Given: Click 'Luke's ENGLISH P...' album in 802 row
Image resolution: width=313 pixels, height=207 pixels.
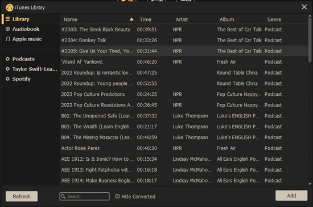Looking at the screenshot, I should click(238, 116).
